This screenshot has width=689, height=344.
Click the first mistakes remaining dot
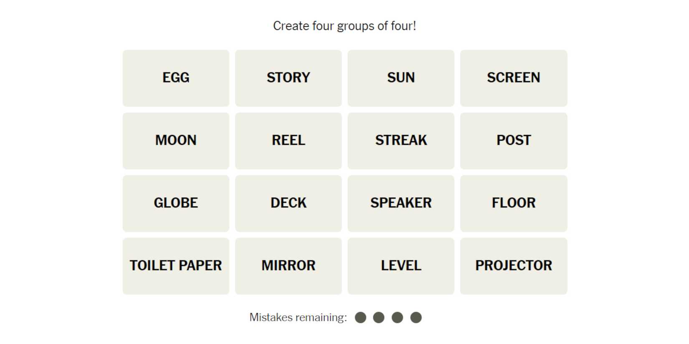click(x=360, y=318)
